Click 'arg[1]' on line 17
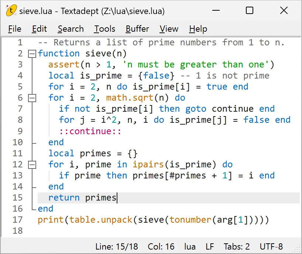The width and height of the screenshot is (302, 254). click(232, 220)
